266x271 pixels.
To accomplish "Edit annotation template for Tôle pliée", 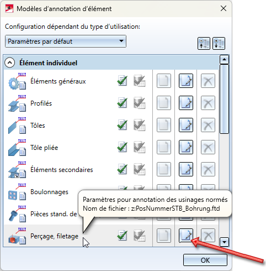I will [x=186, y=147].
